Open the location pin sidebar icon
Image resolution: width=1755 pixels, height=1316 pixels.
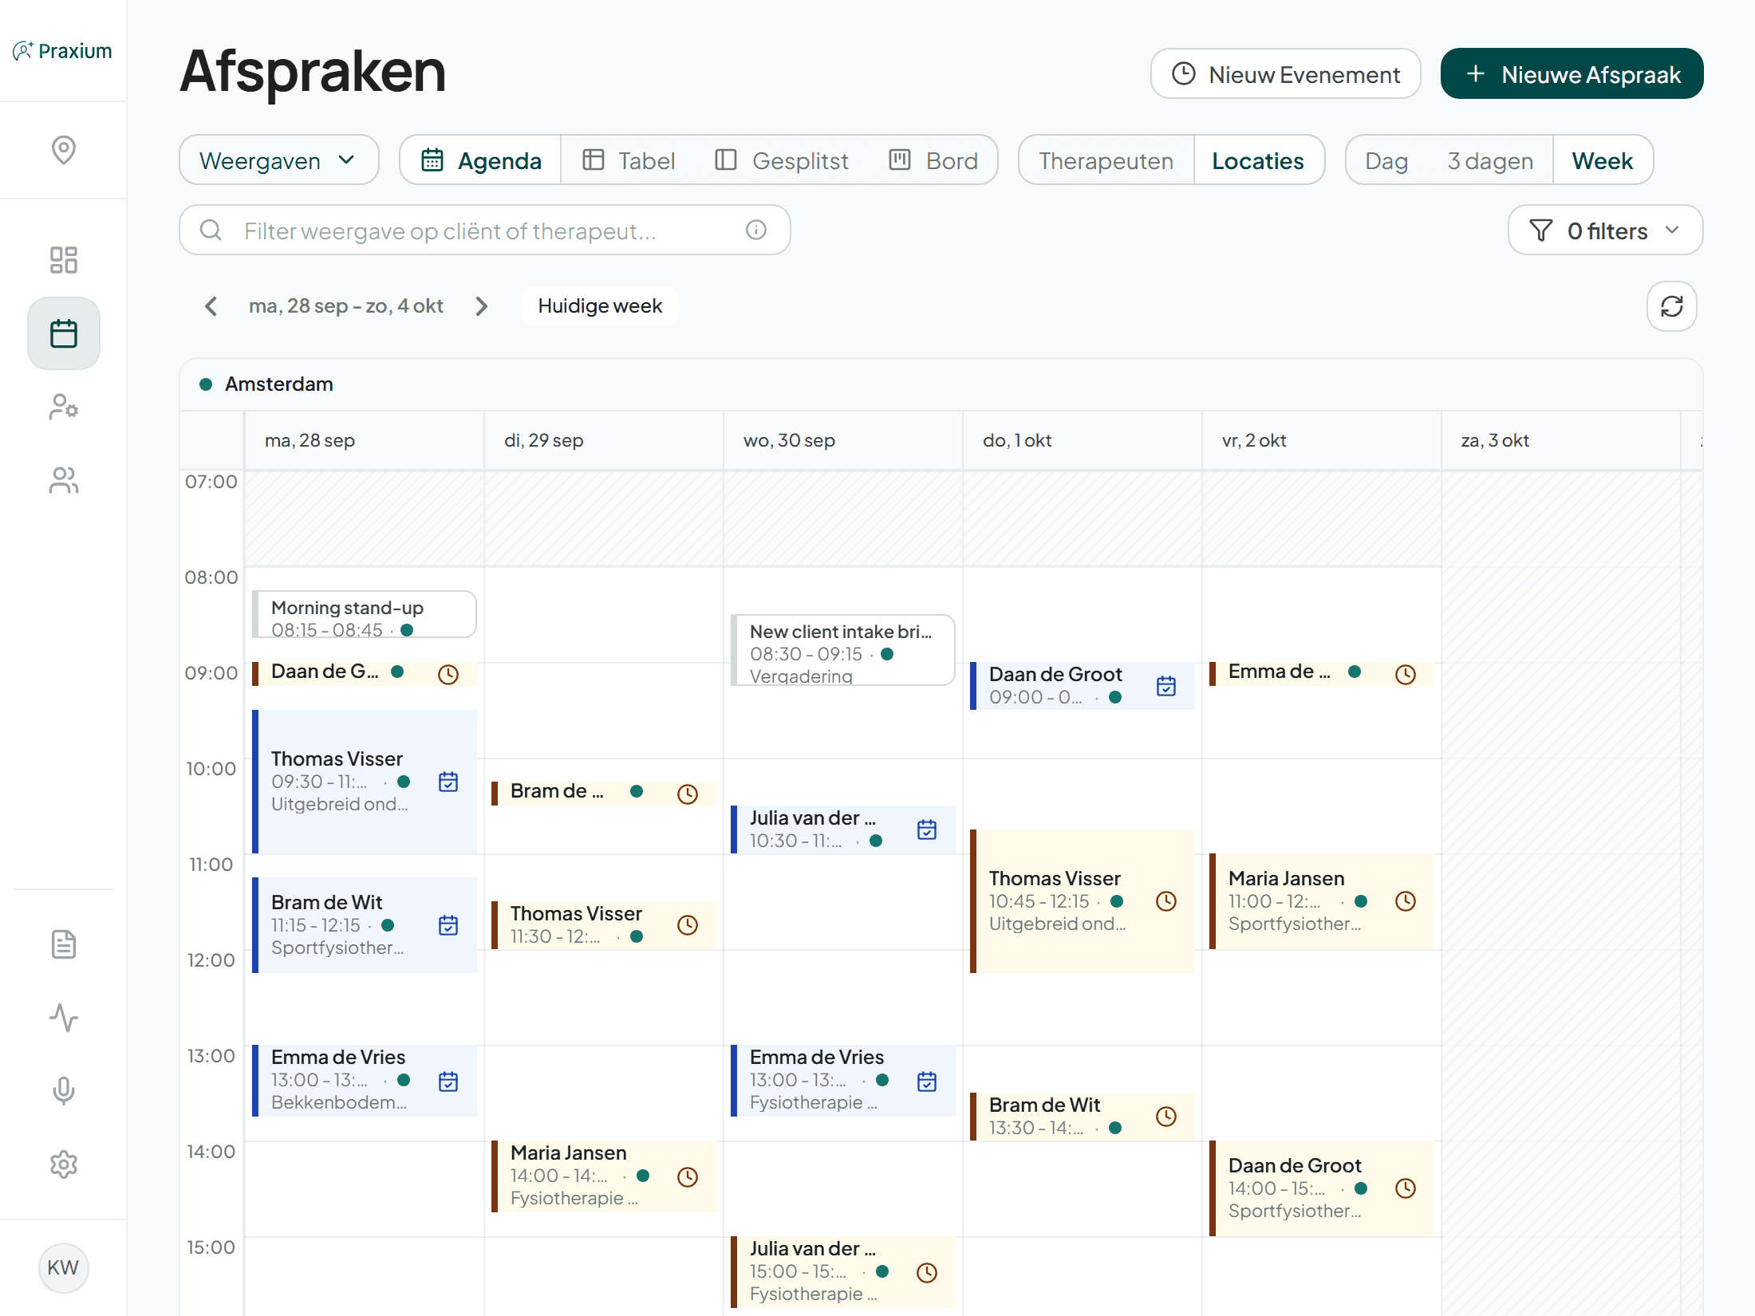pyautogui.click(x=63, y=150)
